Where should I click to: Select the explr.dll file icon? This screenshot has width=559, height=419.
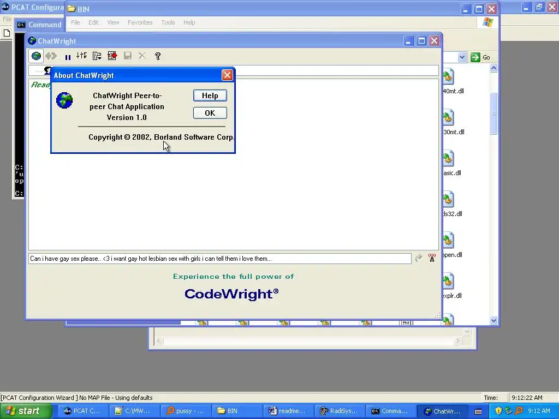pos(449,282)
